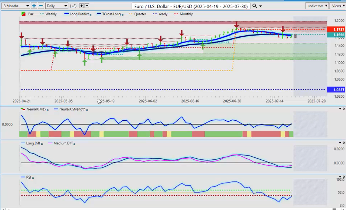Image resolution: width=346 pixels, height=210 pixels.
Task: Click the Bar legend icon
Action: click(x=23, y=14)
